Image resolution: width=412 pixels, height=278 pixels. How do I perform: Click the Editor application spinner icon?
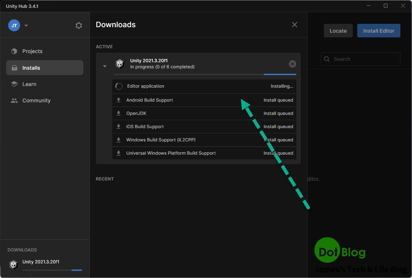119,86
